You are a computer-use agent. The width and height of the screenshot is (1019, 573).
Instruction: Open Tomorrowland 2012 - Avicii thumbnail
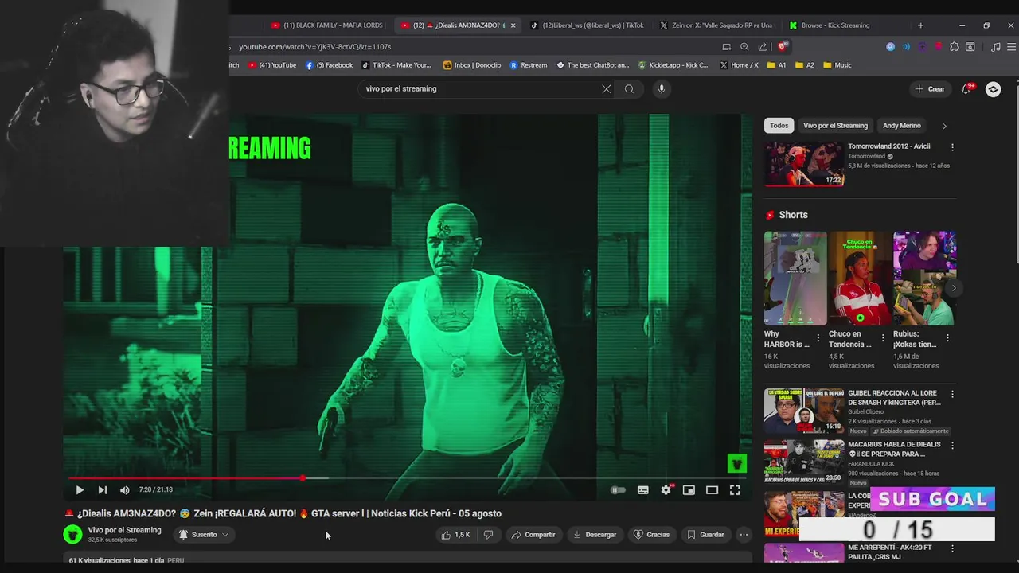coord(804,164)
